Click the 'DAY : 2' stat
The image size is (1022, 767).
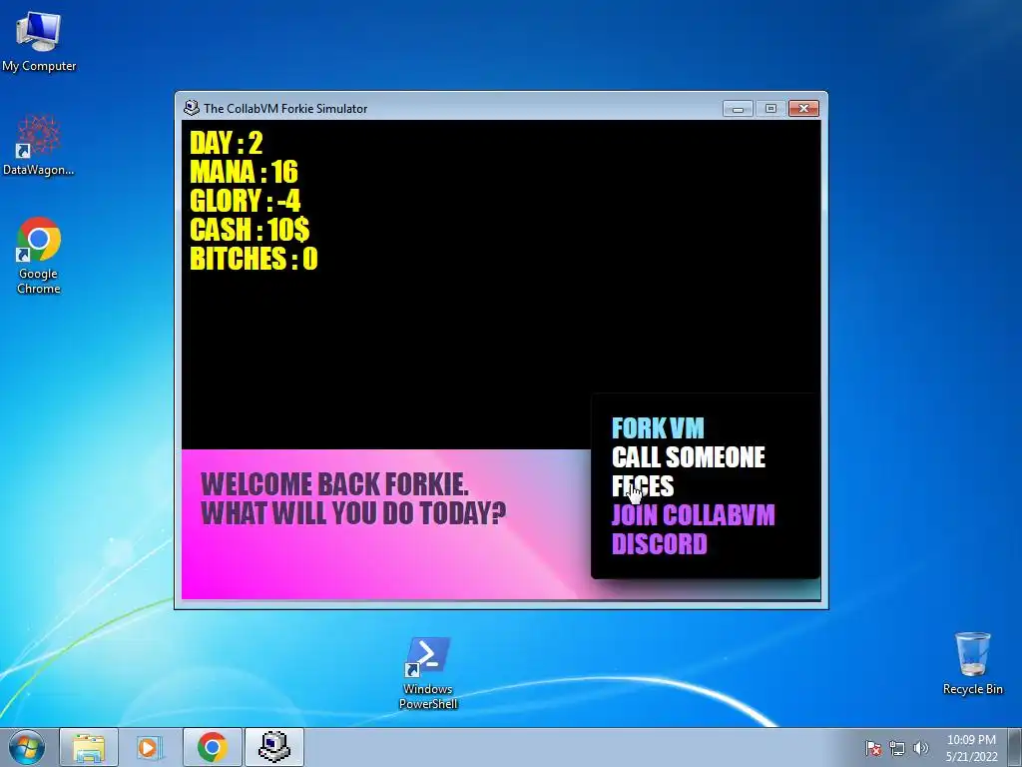point(227,144)
